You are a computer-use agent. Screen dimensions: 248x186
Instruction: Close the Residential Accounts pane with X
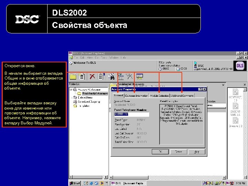[x=223, y=85]
